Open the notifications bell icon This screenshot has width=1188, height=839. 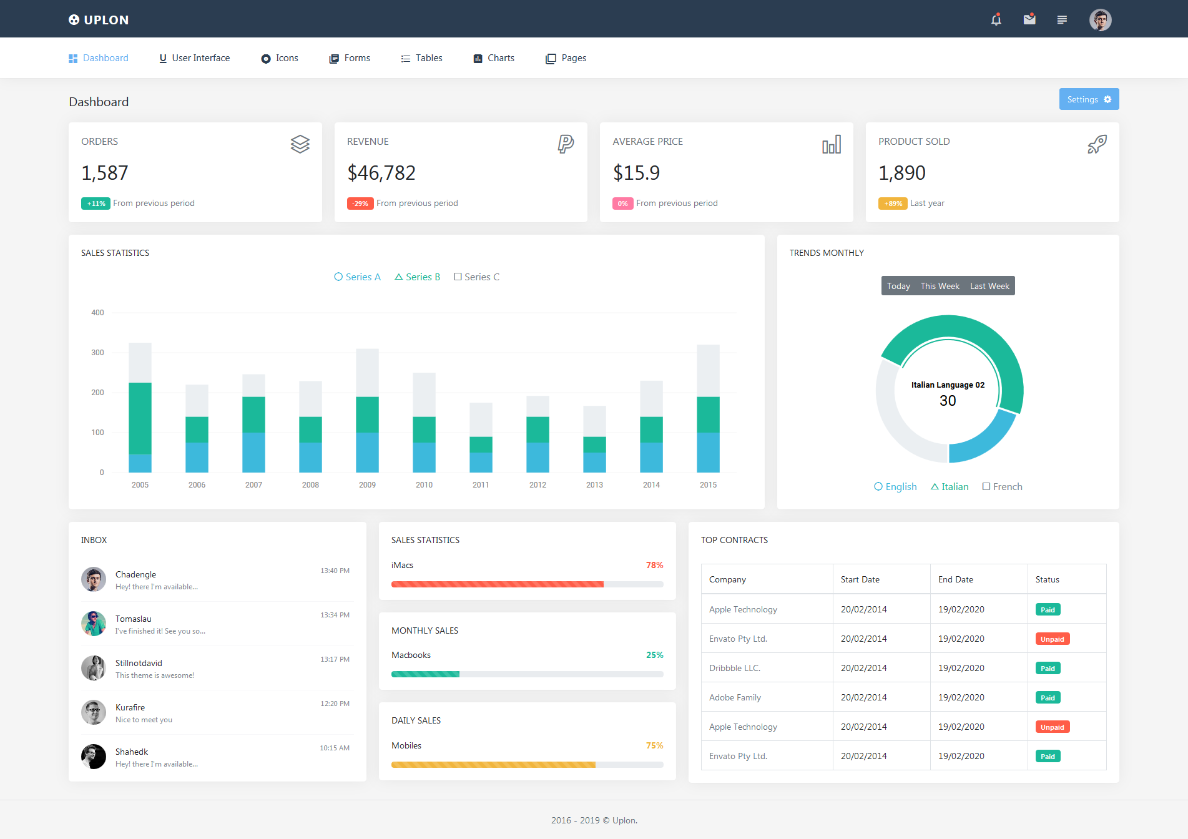(996, 19)
